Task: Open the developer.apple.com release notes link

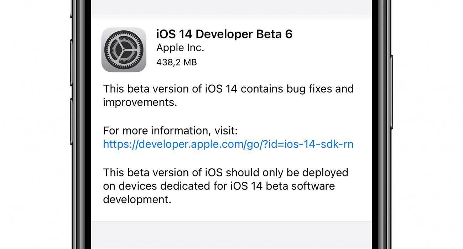Action: pyautogui.click(x=228, y=144)
